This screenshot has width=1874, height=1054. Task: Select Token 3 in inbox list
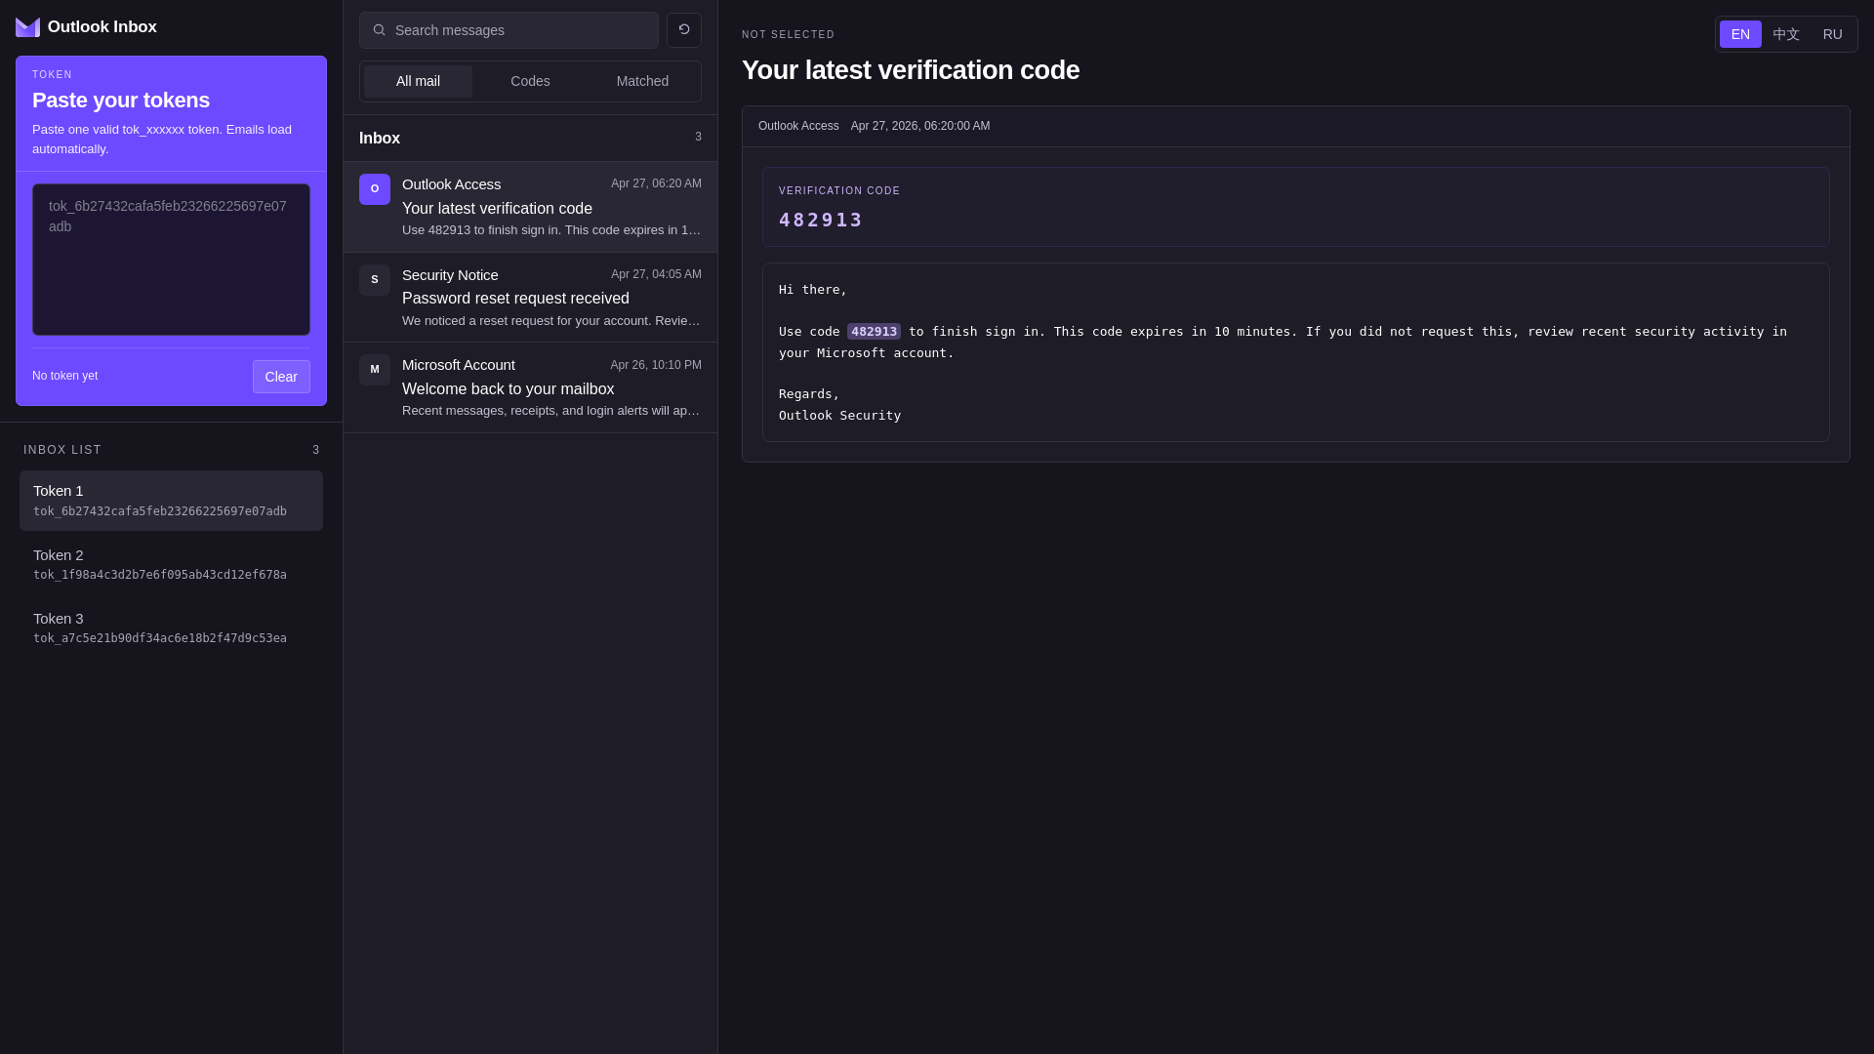[x=171, y=628]
